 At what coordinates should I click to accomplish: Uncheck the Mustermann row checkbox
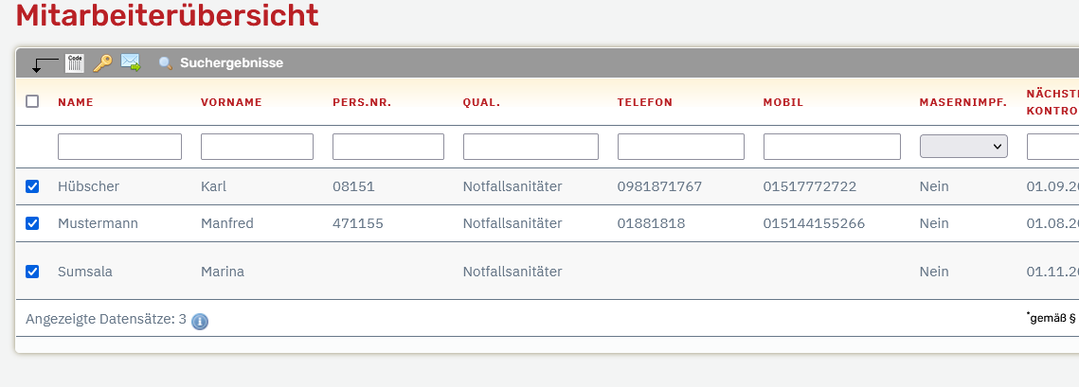(x=32, y=223)
